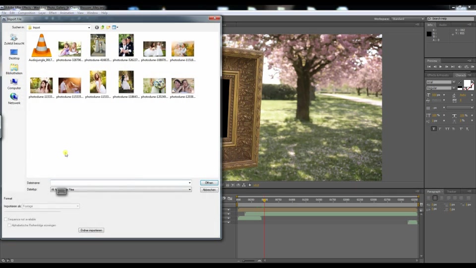This screenshot has height=268, width=476.
Task: Click Abbrechen button
Action: pos(209,190)
